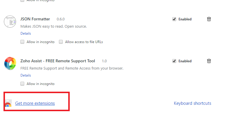Open Keyboard shortcuts settings

point(192,103)
